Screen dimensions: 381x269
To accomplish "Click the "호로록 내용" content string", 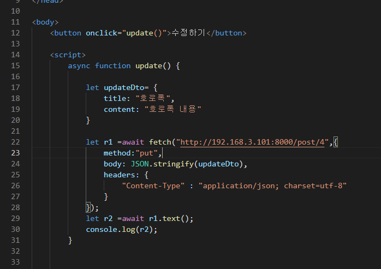I will [173, 109].
